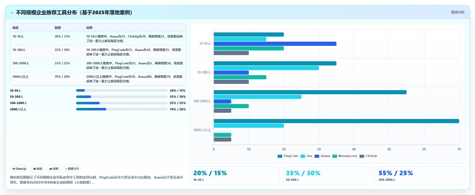Click the 300-2000人 progress bar
The image size is (475, 195).
click(x=122, y=103)
